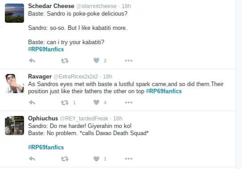Open Ophiuchus profile avatar
The image size is (242, 169).
point(15,126)
